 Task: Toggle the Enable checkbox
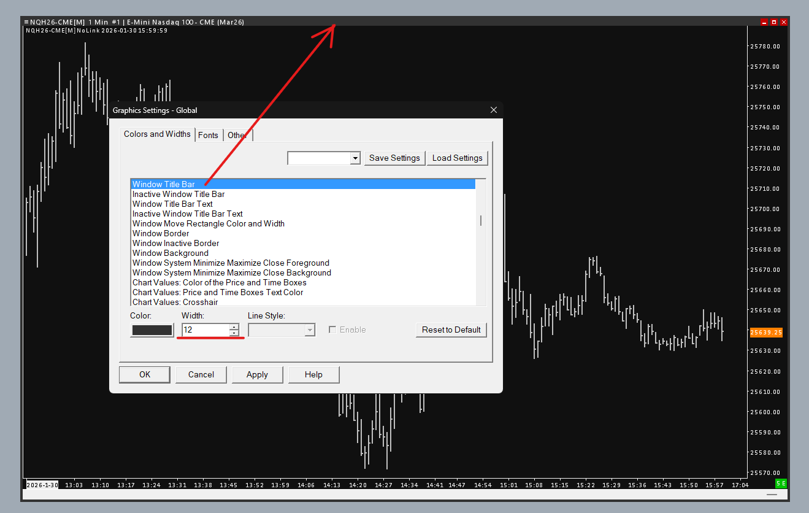click(x=332, y=330)
